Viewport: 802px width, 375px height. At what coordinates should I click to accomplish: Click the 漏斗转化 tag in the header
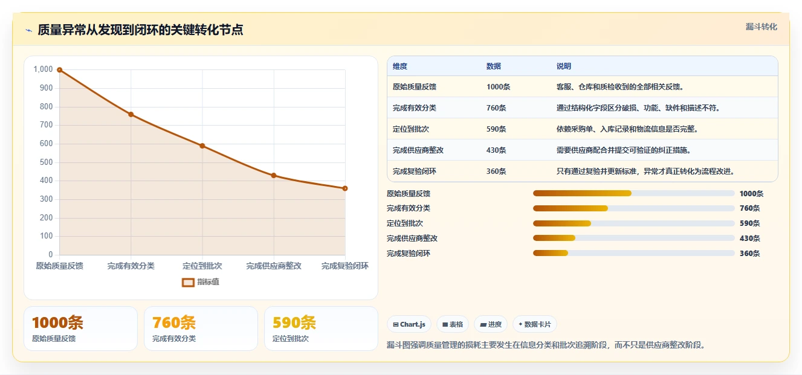[761, 27]
